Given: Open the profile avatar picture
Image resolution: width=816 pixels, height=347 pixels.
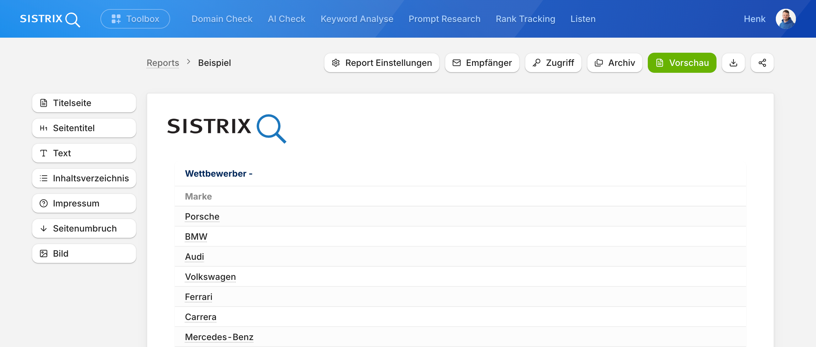Looking at the screenshot, I should point(786,19).
